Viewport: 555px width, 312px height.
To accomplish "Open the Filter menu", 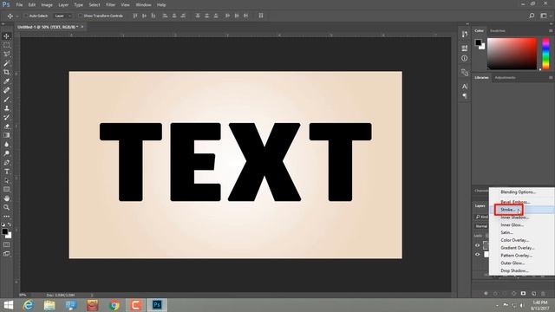I will (x=110, y=5).
